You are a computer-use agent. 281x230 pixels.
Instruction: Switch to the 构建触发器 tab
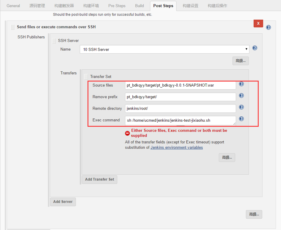pyautogui.click(x=64, y=6)
